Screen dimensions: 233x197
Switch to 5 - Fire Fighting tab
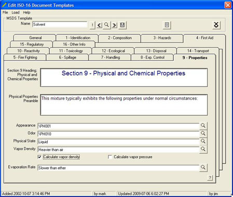pyautogui.click(x=25, y=58)
